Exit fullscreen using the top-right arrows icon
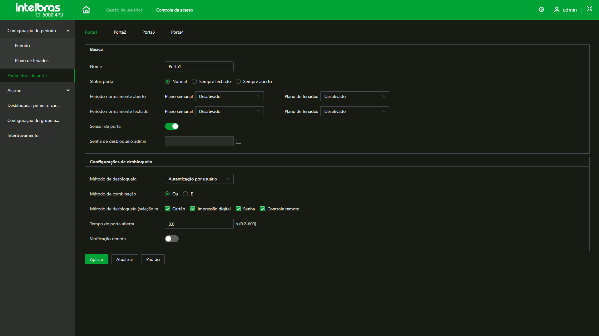599x336 pixels. [x=589, y=9]
